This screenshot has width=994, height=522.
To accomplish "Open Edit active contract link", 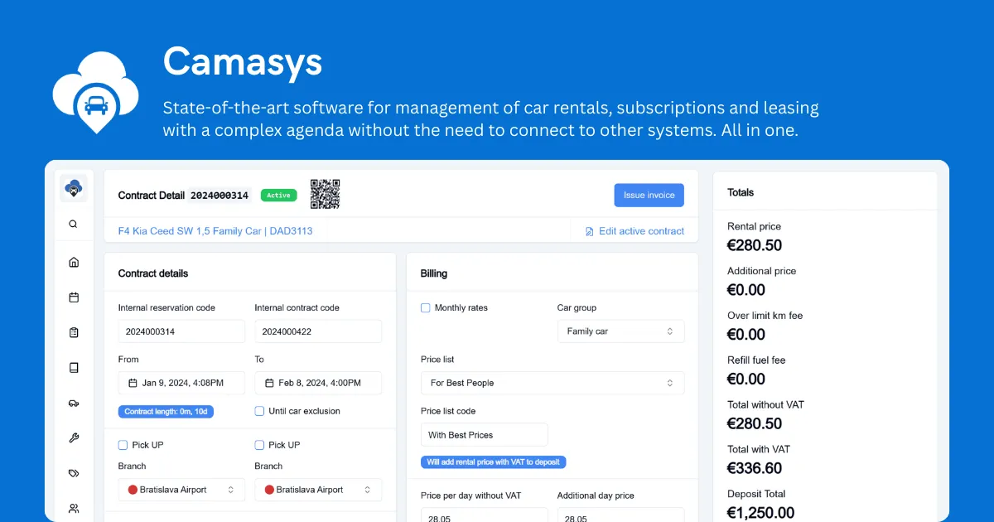I will (x=635, y=230).
